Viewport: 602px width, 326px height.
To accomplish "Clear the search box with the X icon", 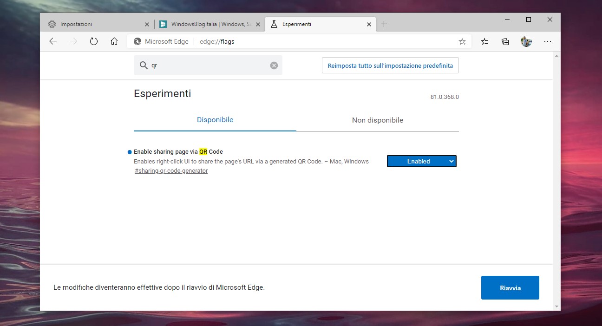I will (x=274, y=65).
